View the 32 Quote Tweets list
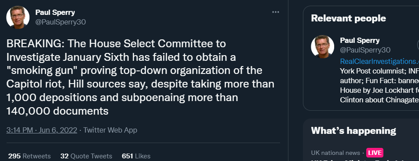Screen dimensions: 419x161 pyautogui.click(x=86, y=156)
